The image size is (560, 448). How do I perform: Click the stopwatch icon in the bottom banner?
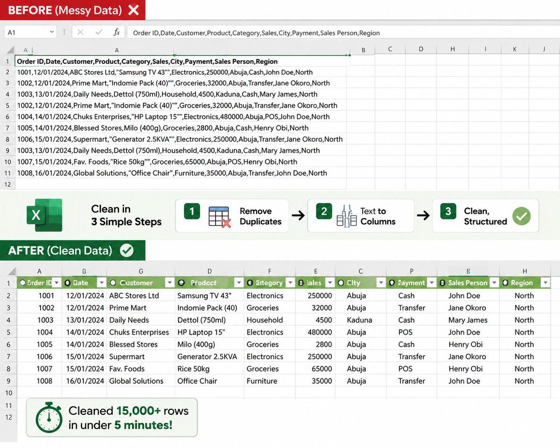point(49,418)
